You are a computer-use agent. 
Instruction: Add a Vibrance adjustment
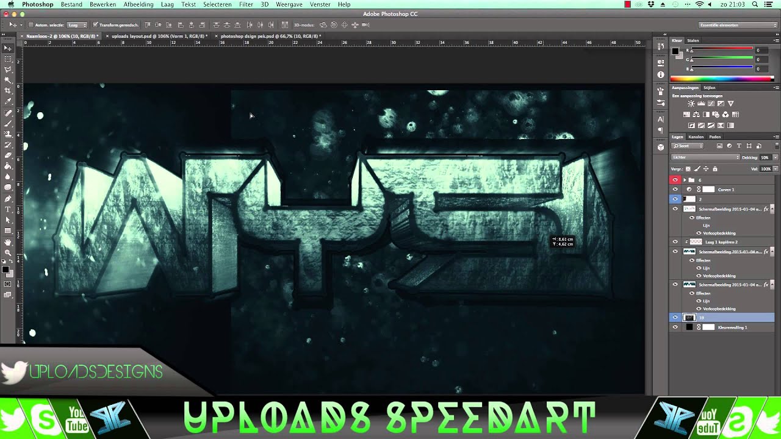pos(730,104)
